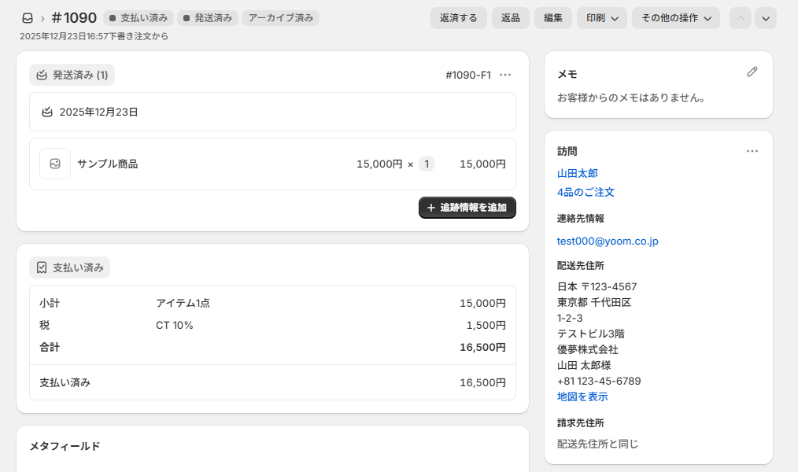This screenshot has height=472, width=798.
Task: Open the 印刷 print dropdown
Action: click(602, 18)
